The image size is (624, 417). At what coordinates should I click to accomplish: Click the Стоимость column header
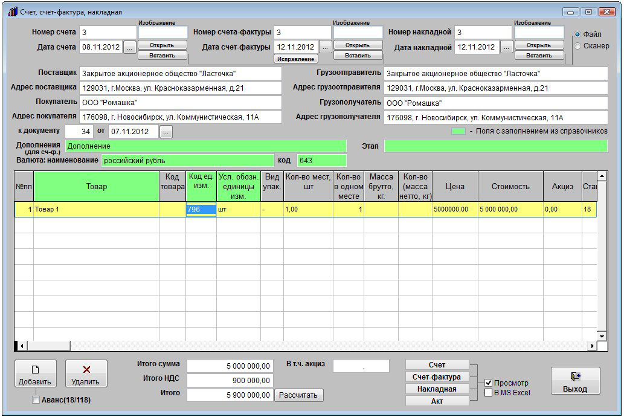click(x=510, y=186)
